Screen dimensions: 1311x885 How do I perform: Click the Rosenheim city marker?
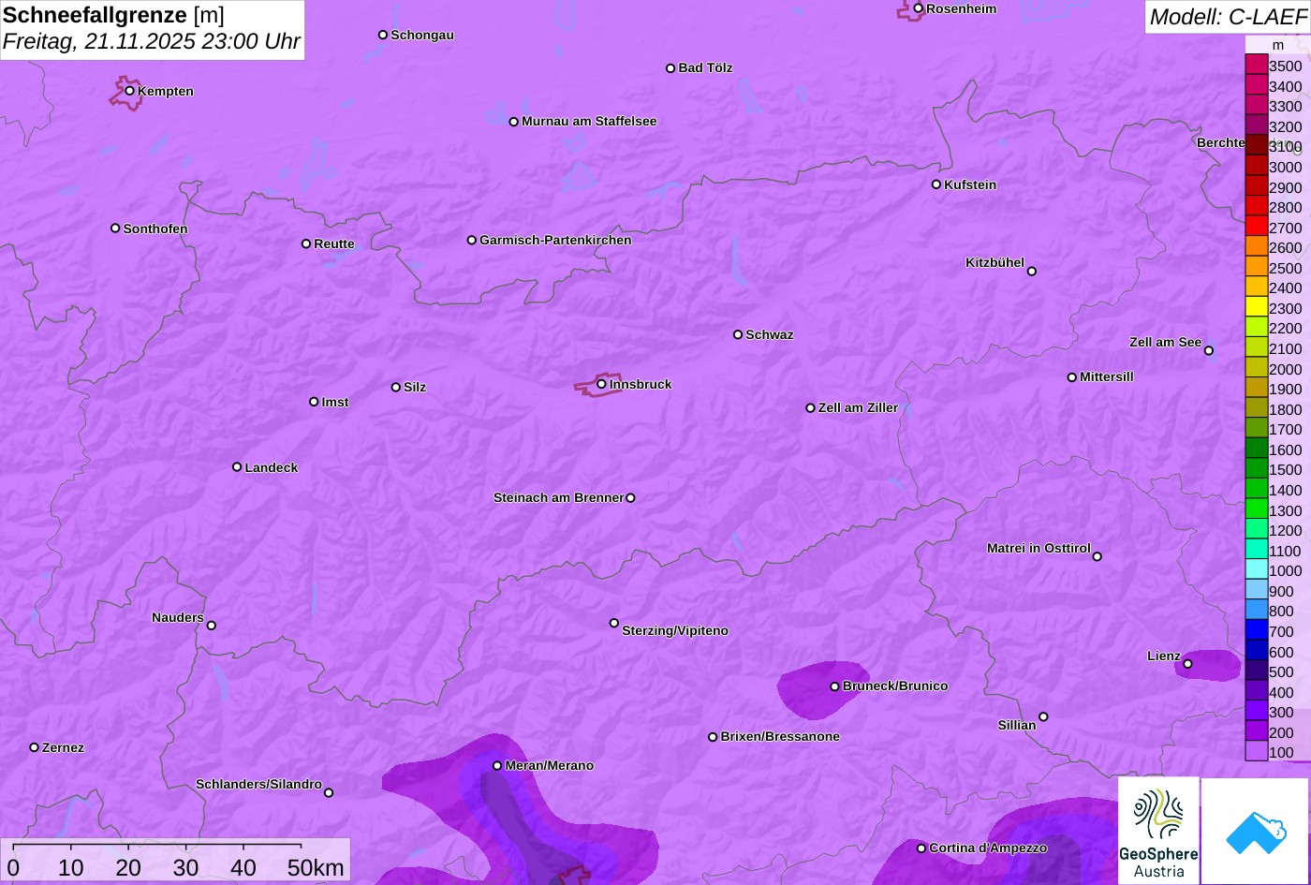(x=919, y=8)
